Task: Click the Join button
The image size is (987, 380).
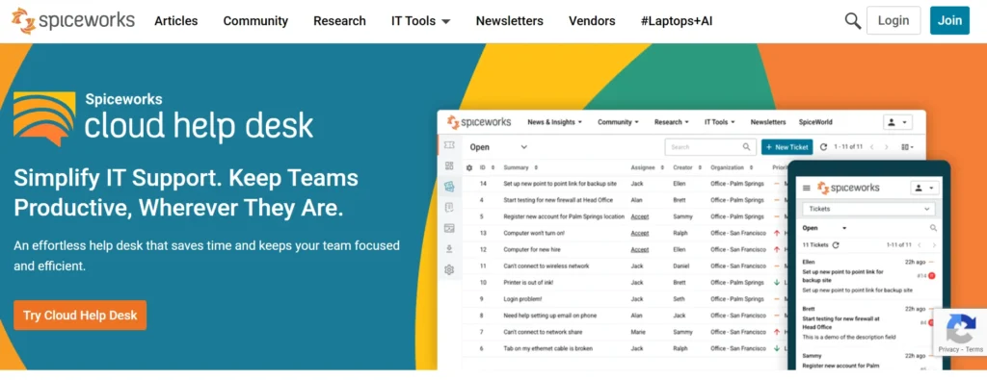Action: coord(949,20)
